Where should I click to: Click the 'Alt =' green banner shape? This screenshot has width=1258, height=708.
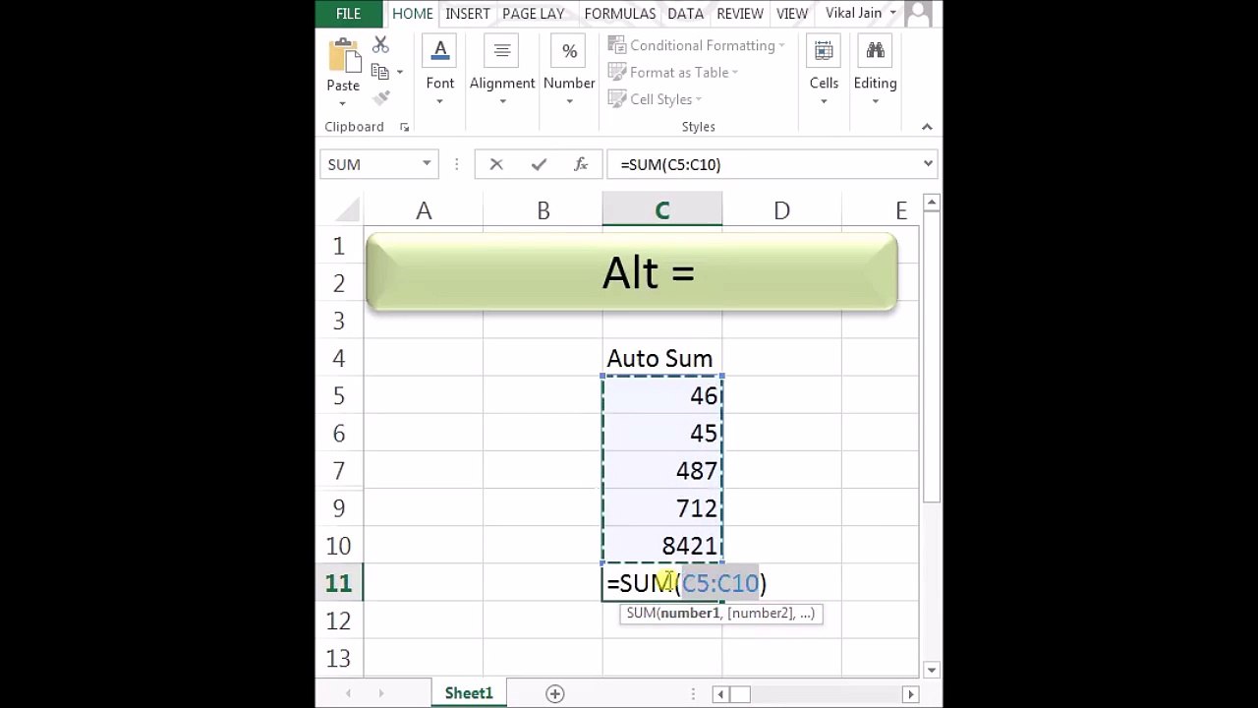[x=631, y=273]
